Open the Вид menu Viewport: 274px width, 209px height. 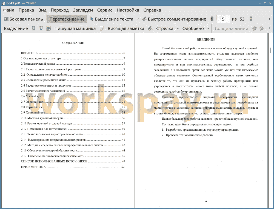[x=42, y=10]
